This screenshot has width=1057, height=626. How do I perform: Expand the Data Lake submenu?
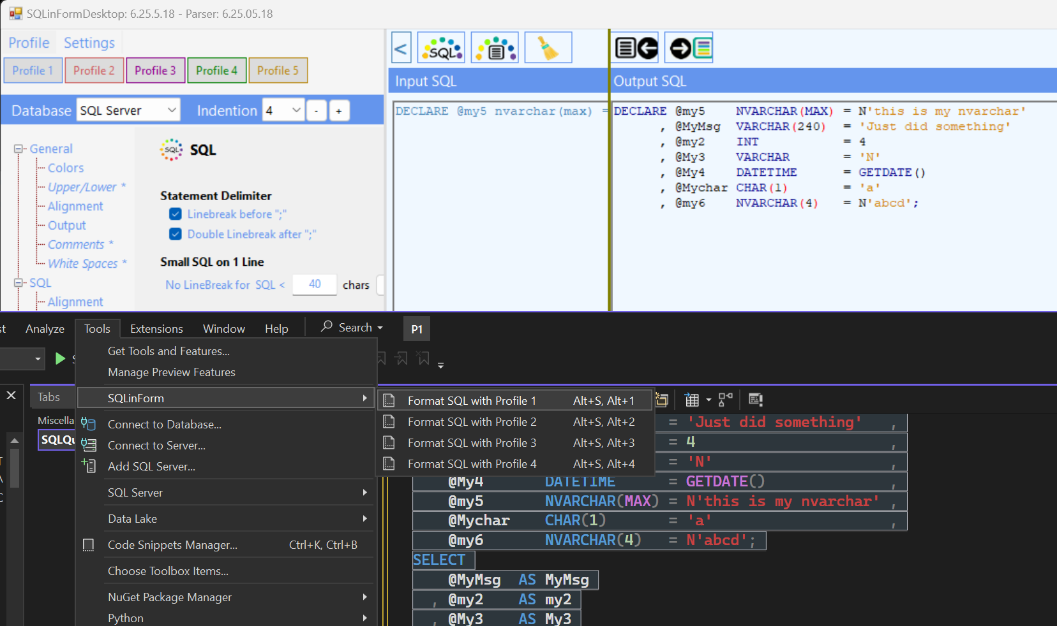click(364, 518)
